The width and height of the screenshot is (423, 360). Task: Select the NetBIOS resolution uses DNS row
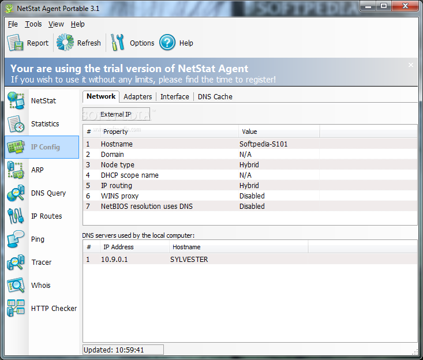(250, 207)
